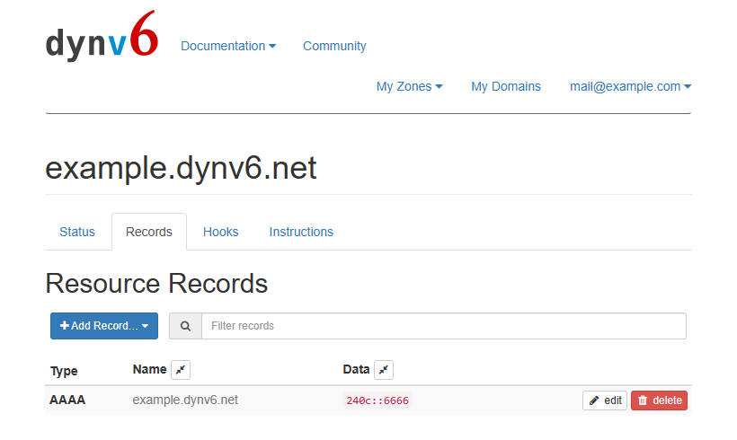
Task: Select the Records tab
Action: pyautogui.click(x=149, y=232)
